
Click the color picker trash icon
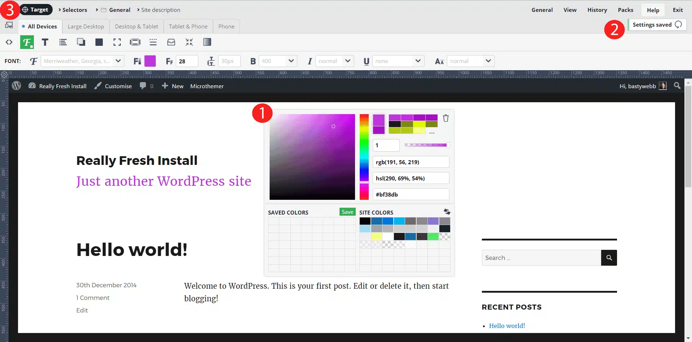coord(446,118)
